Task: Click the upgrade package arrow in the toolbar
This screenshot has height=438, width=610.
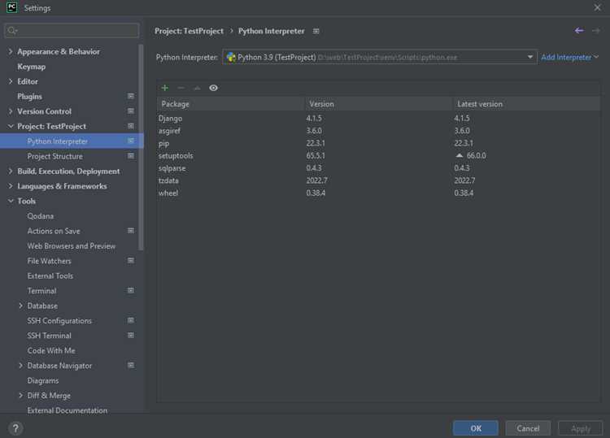Action: (198, 88)
